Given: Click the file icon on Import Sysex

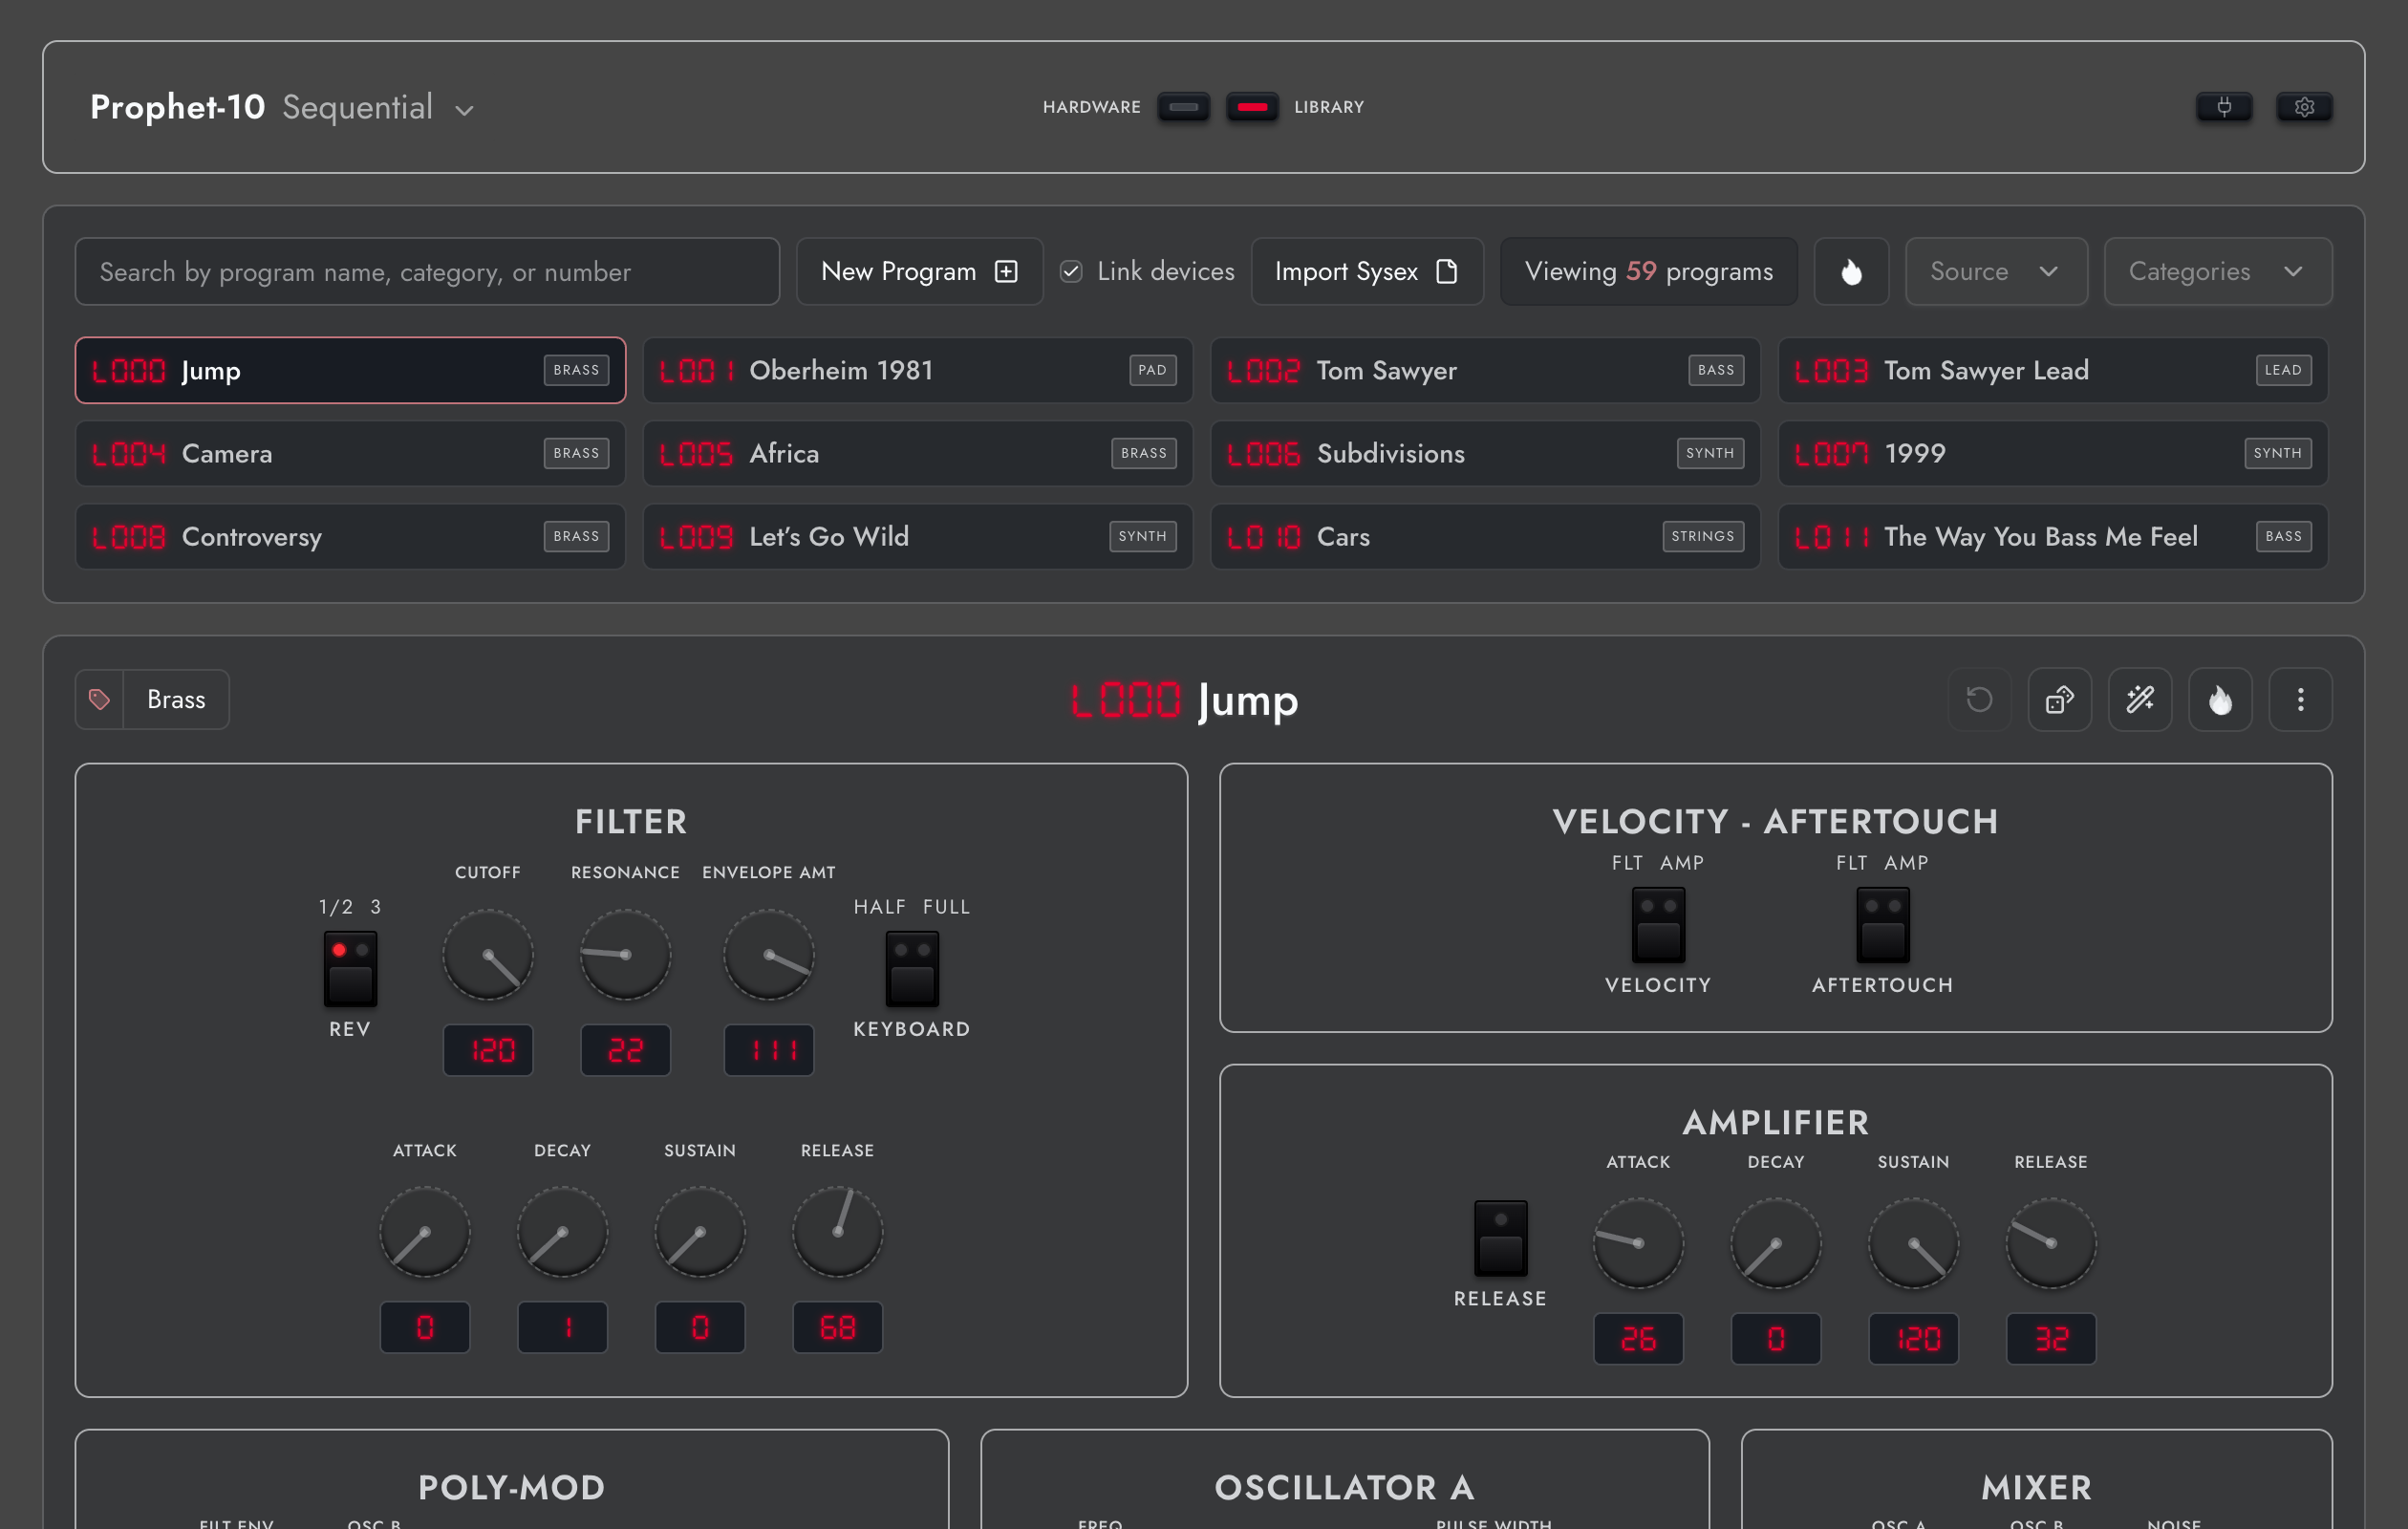Looking at the screenshot, I should pos(1446,271).
